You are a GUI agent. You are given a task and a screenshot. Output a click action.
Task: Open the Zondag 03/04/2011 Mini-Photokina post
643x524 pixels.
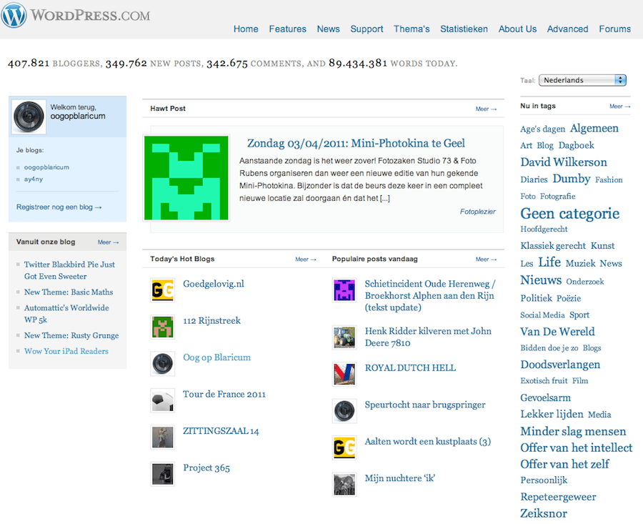pyautogui.click(x=356, y=143)
